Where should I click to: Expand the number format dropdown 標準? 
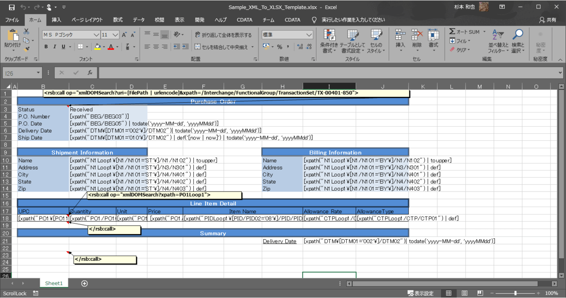[x=309, y=35]
